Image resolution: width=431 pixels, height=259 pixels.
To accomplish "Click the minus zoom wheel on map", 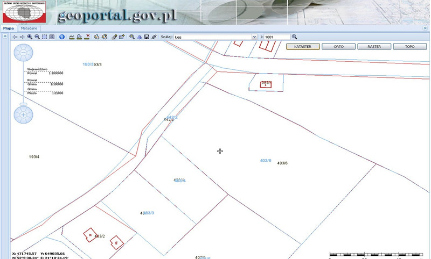I will coord(24,53).
